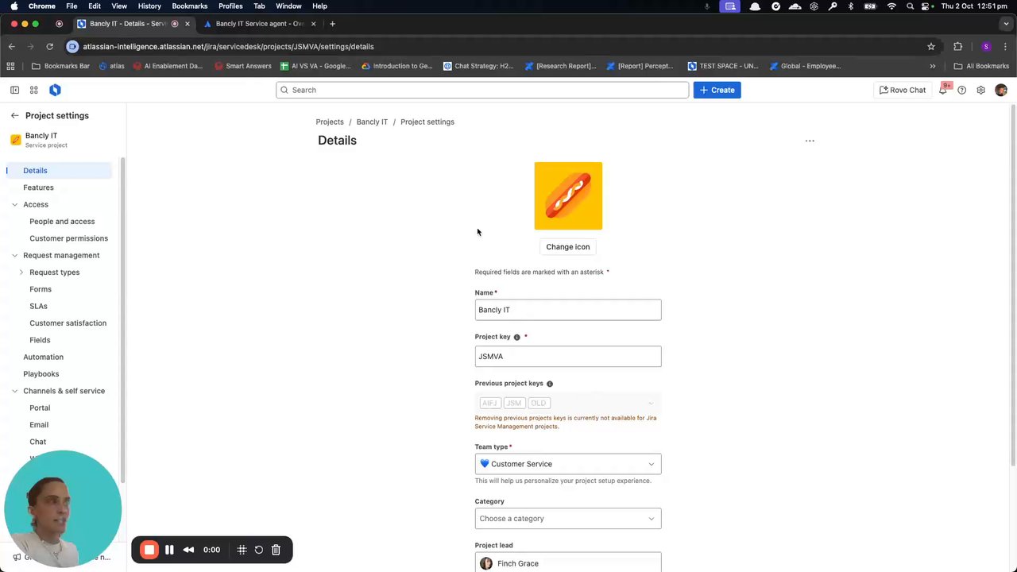1017x572 pixels.
Task: Go to Bancly IT breadcrumb
Action: point(372,122)
